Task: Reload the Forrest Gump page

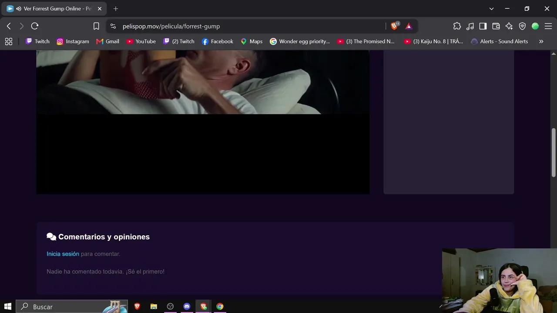Action: 35,26
